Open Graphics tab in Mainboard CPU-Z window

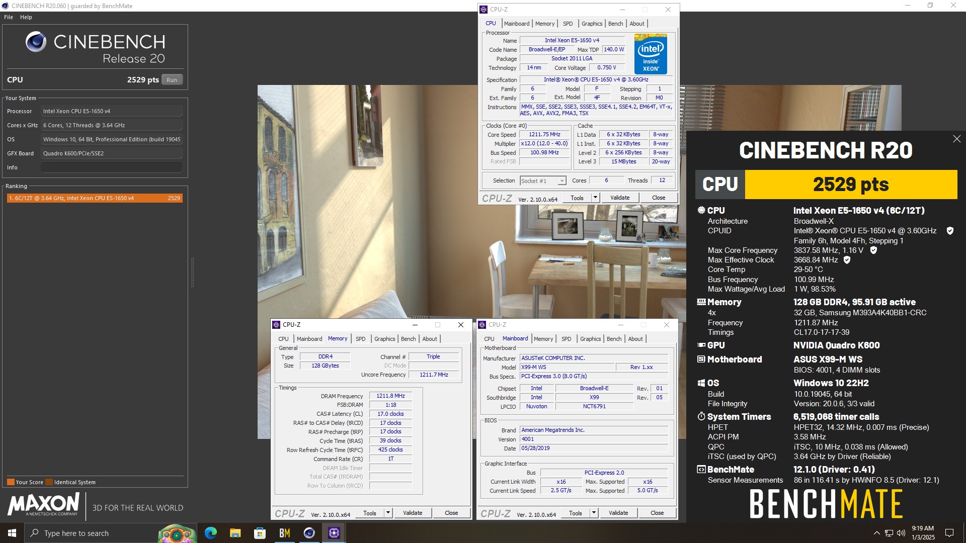(x=590, y=339)
